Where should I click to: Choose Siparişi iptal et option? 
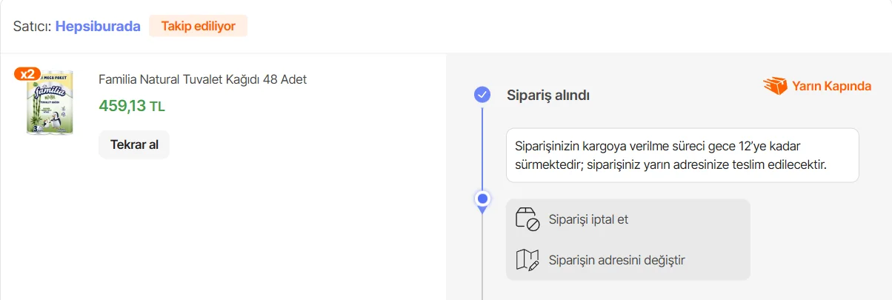pyautogui.click(x=588, y=219)
